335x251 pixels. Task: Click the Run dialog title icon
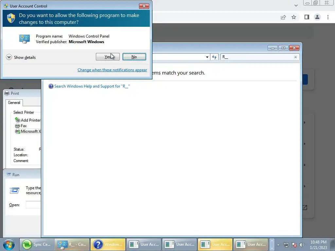(x=9, y=175)
